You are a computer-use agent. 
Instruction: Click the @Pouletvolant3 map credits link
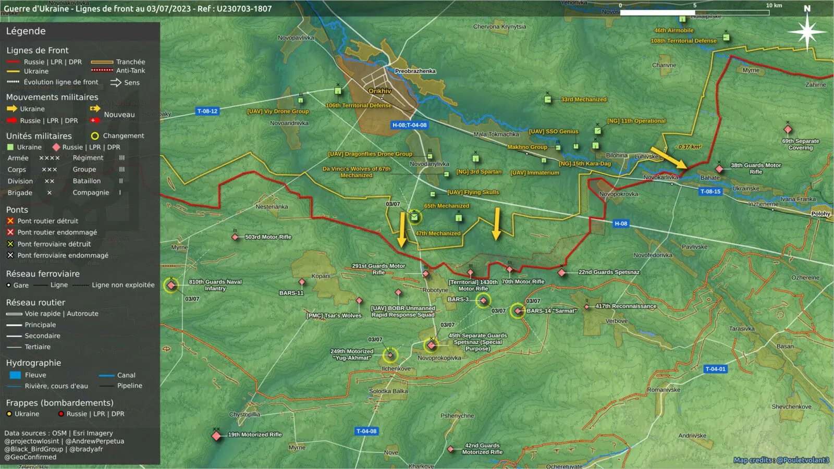[x=803, y=460]
